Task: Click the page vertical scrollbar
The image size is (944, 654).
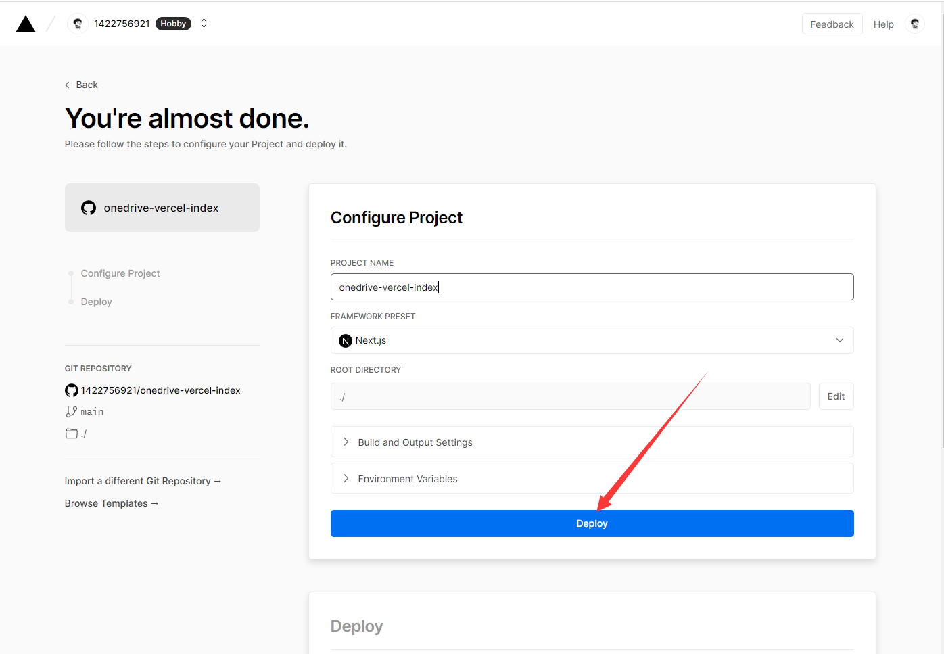Action: pyautogui.click(x=941, y=230)
